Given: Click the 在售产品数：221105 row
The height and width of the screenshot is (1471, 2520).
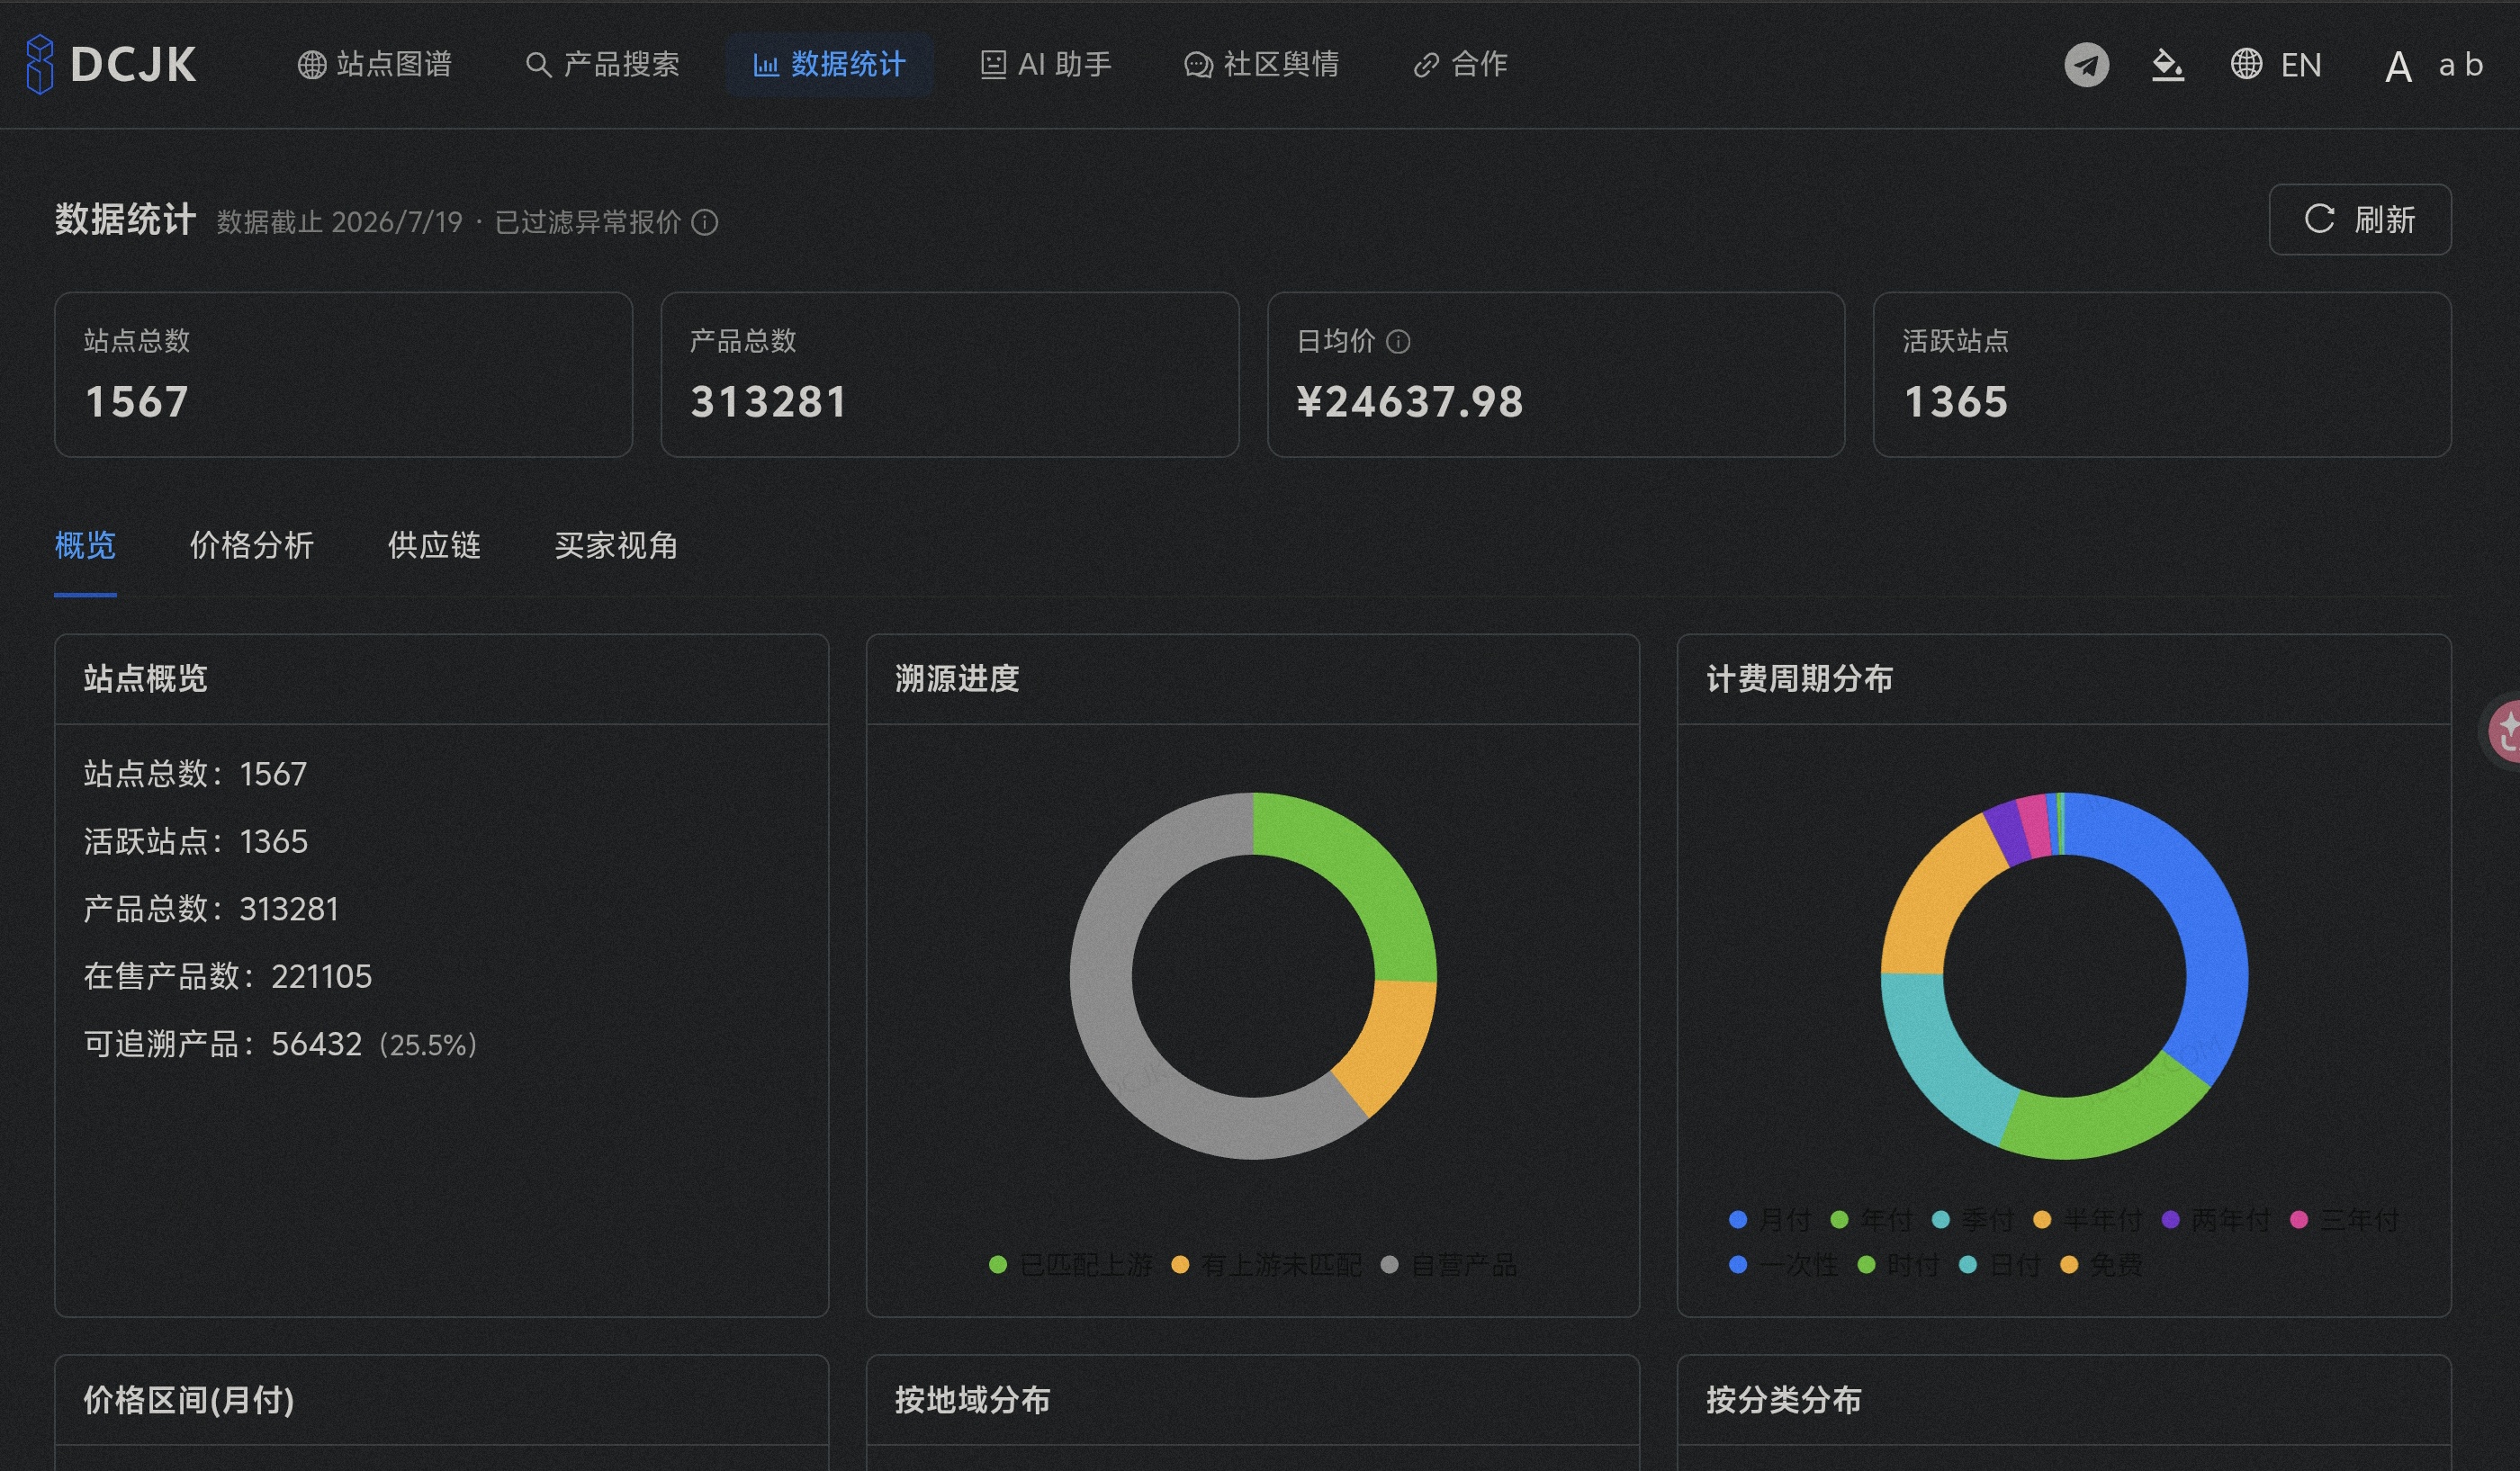Looking at the screenshot, I should tap(227, 976).
